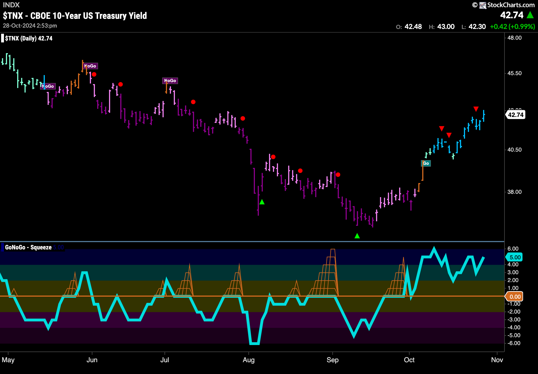This screenshot has height=374, width=538.
Task: Click the Aug label on the time axis
Action: point(249,360)
